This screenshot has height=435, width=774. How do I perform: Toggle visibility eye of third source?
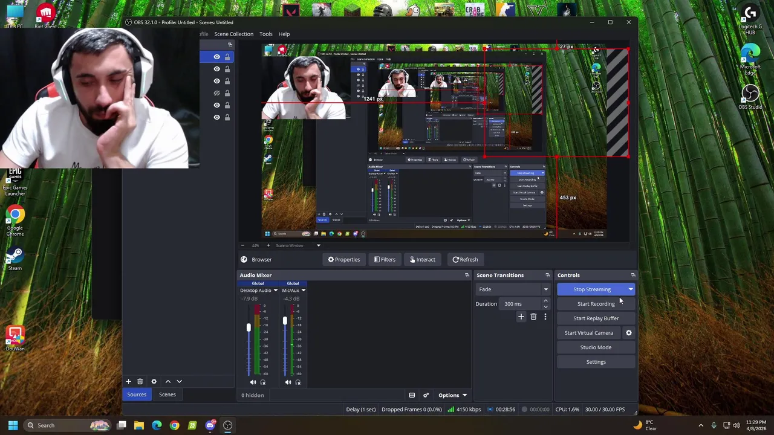tap(216, 81)
